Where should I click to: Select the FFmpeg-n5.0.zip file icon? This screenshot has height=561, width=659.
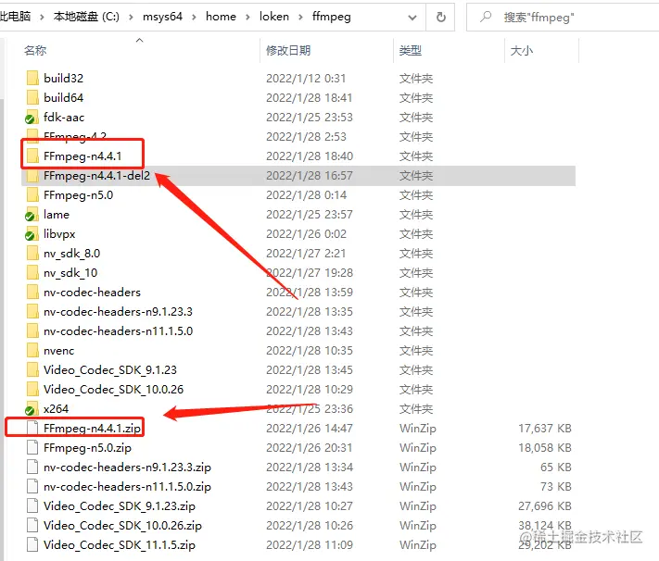[x=32, y=448]
